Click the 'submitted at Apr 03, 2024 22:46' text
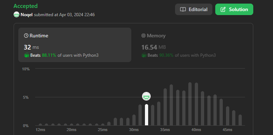The height and width of the screenshot is (135, 273). [64, 15]
